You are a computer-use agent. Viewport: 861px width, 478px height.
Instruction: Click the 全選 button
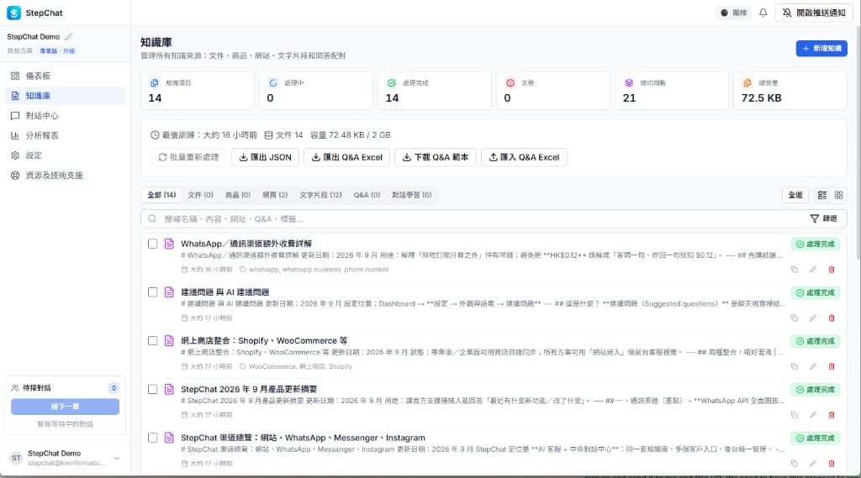click(x=795, y=195)
